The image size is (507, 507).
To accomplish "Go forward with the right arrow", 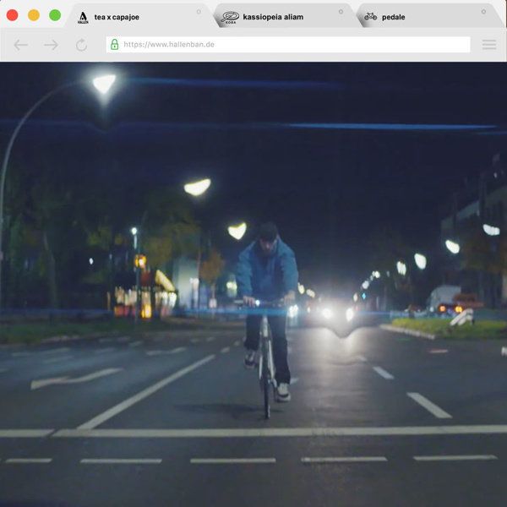I will [51, 45].
